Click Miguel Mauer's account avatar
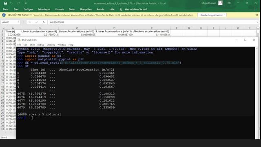This screenshot has height=147, width=261. 220,3
